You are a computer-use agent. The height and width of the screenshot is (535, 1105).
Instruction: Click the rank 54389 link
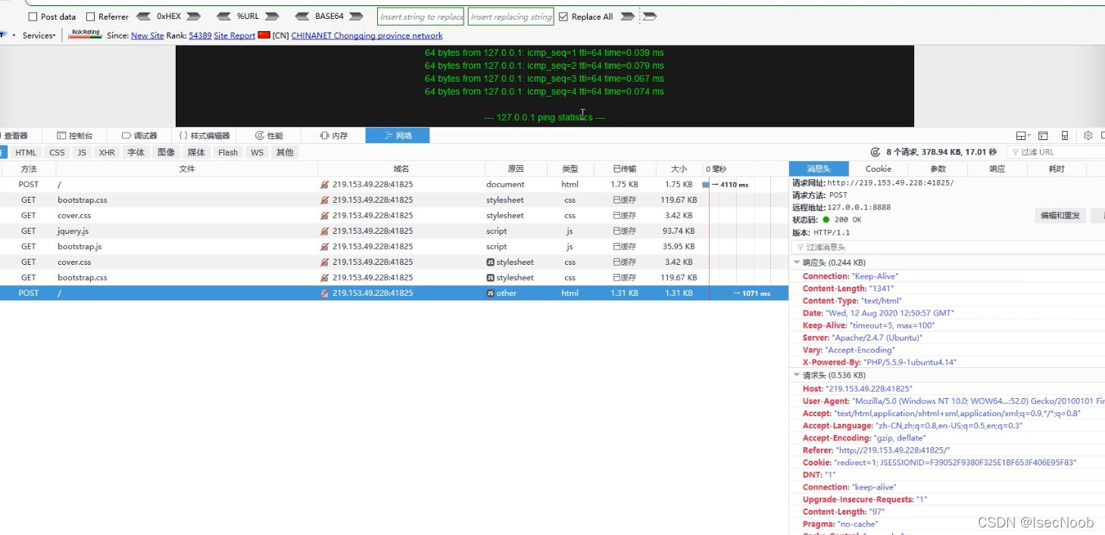tap(200, 36)
